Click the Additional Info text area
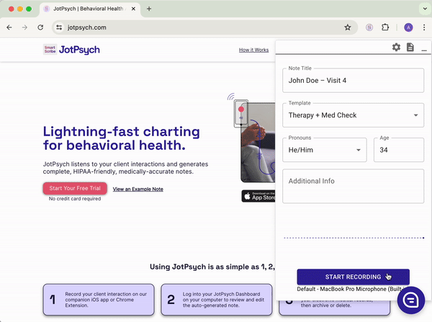Viewport: 432px width, 322px height. pos(354,187)
